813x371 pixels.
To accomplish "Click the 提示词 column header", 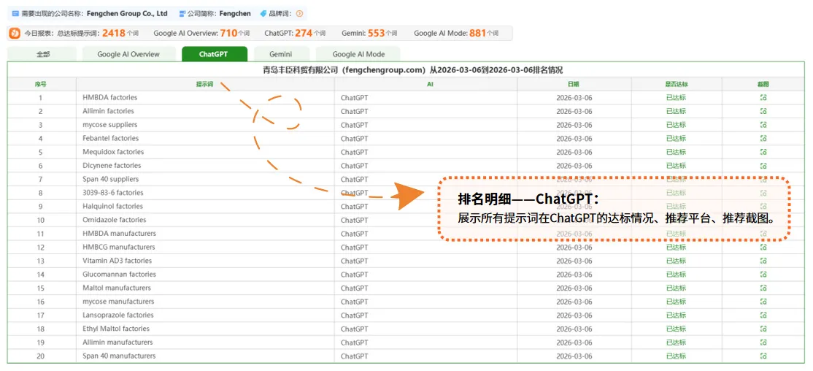I will coord(205,84).
